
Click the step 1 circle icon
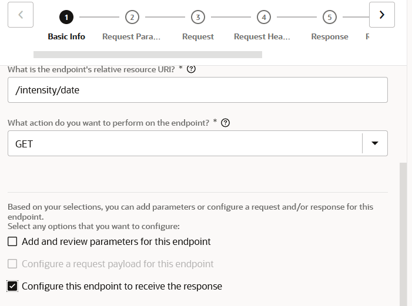point(66,18)
